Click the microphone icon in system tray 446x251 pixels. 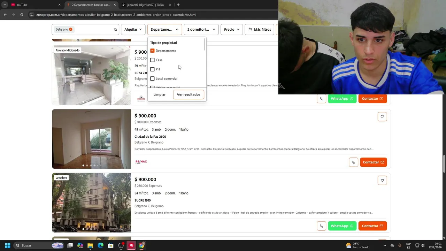[400, 245]
